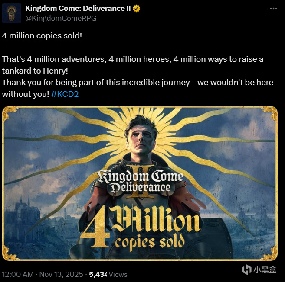
Task: Click the Kingdom Come Deliverance II logo in image
Action: [140, 182]
